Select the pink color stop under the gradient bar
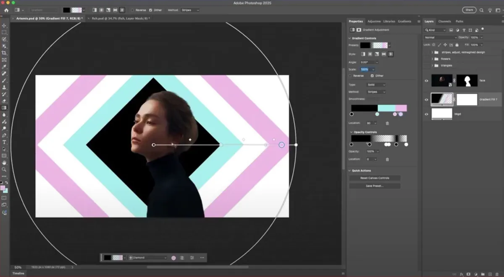The image size is (504, 277). tap(394, 114)
